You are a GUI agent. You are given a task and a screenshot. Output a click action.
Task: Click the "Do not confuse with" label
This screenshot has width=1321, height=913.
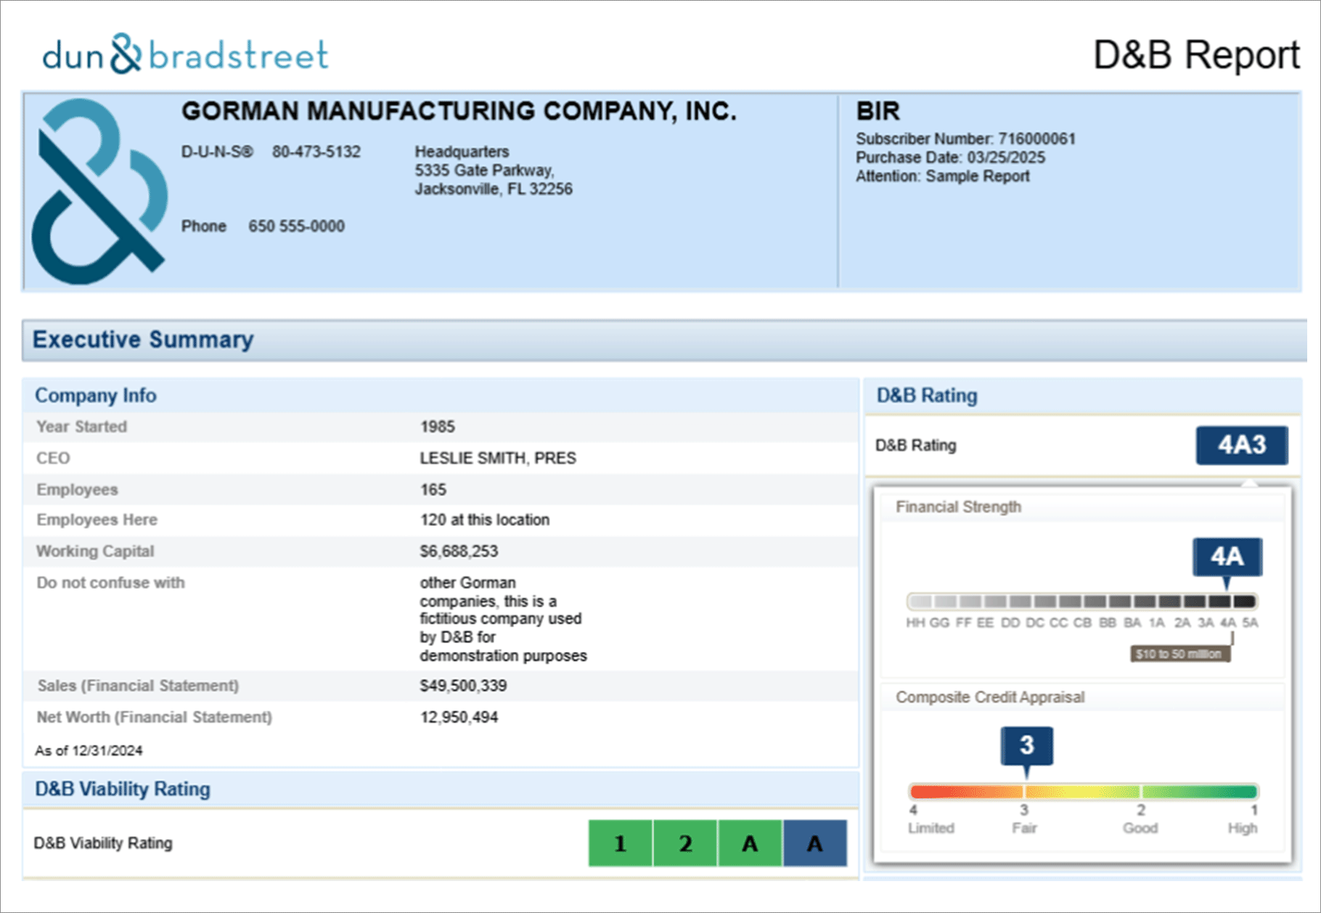click(110, 582)
